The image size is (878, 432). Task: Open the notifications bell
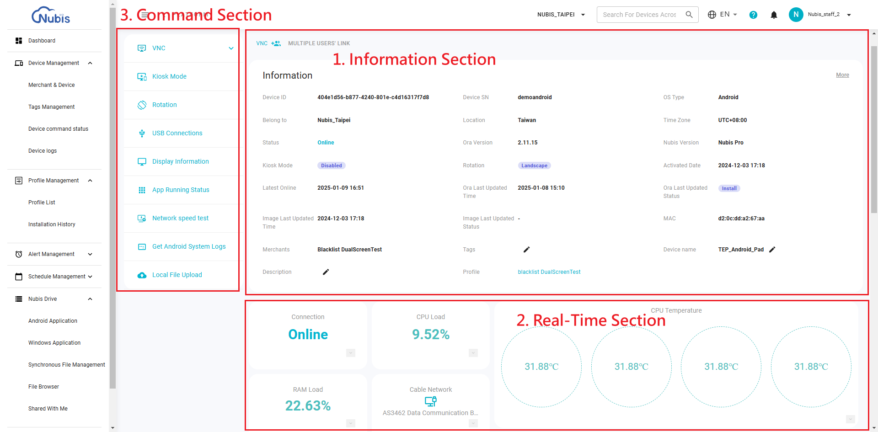(x=774, y=15)
